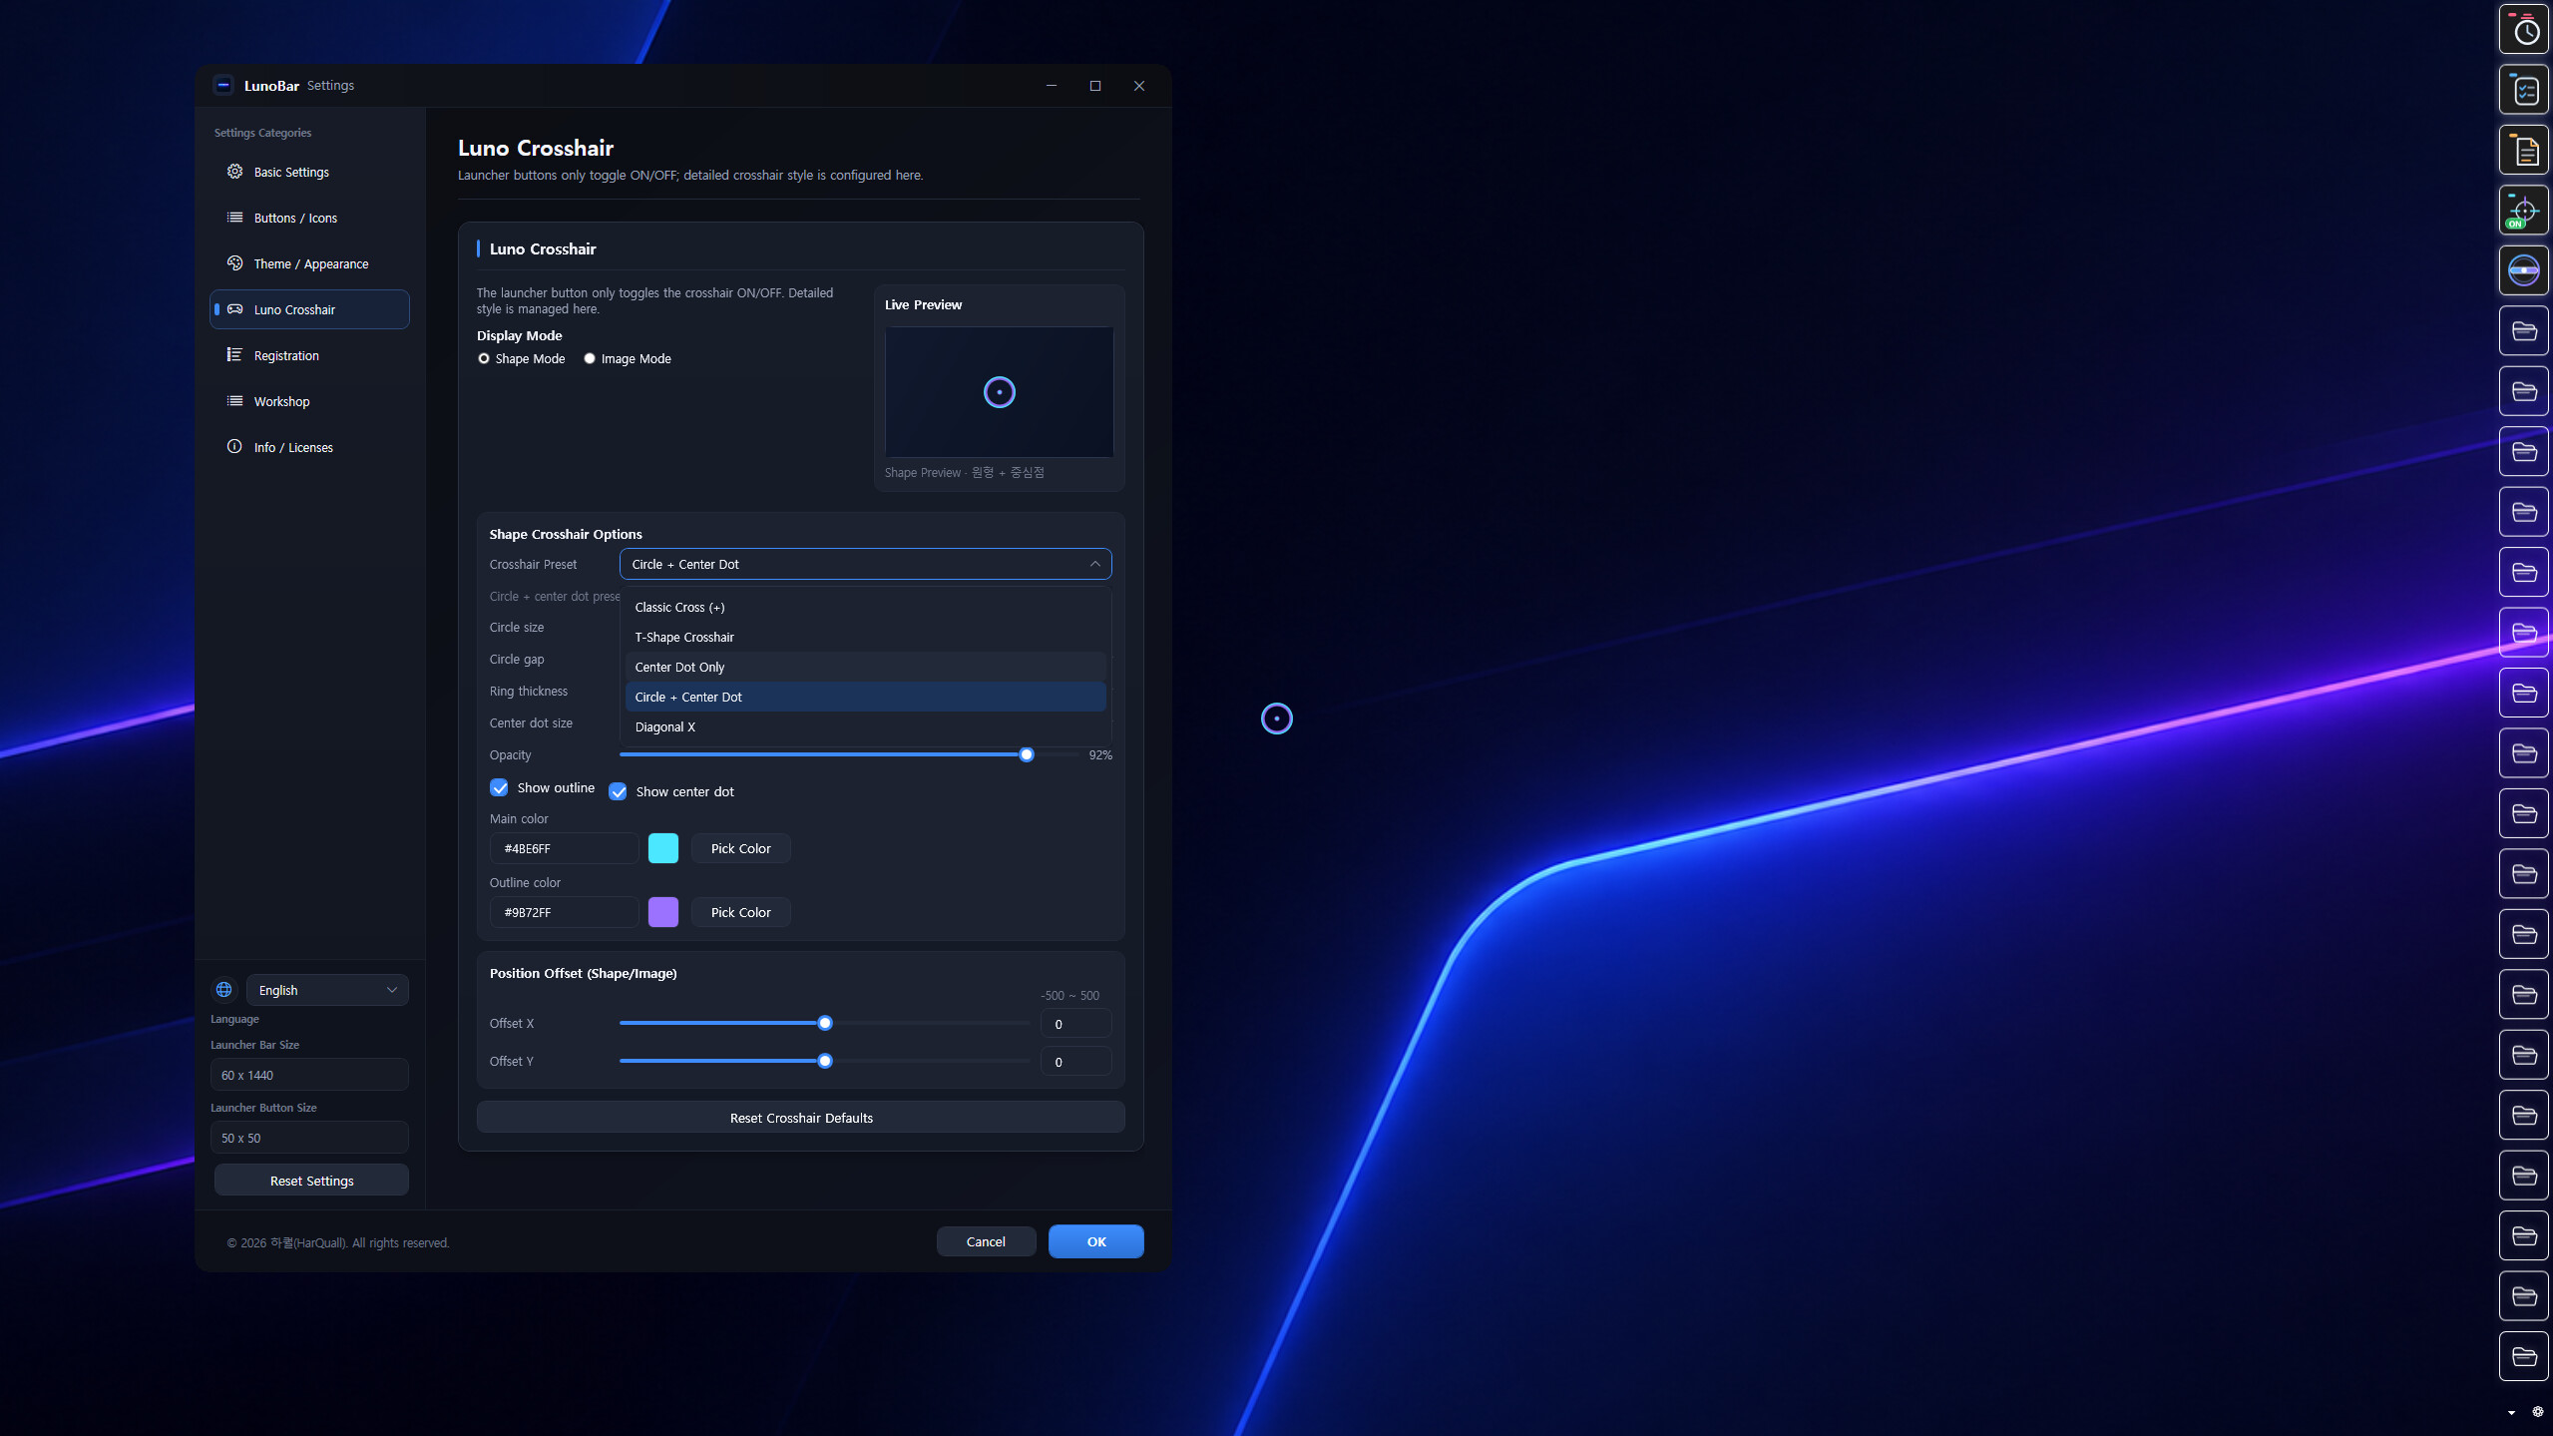Confirm with the OK button

pyautogui.click(x=1095, y=1242)
